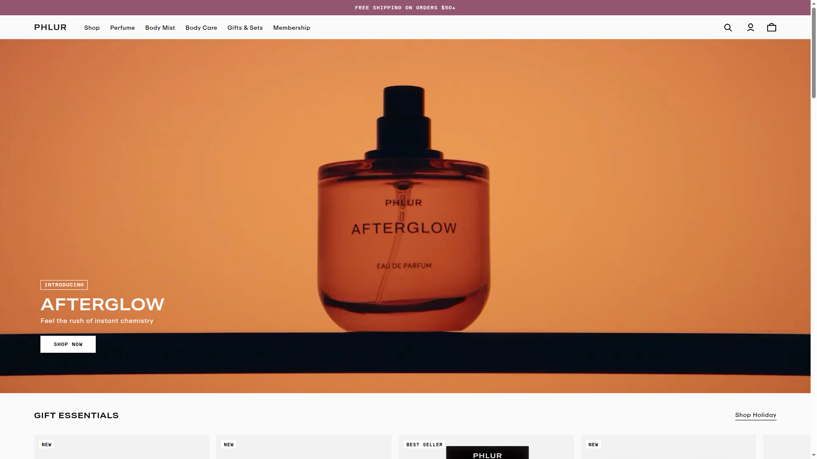This screenshot has height=459, width=817.
Task: Open the Perfume menu
Action: point(122,28)
